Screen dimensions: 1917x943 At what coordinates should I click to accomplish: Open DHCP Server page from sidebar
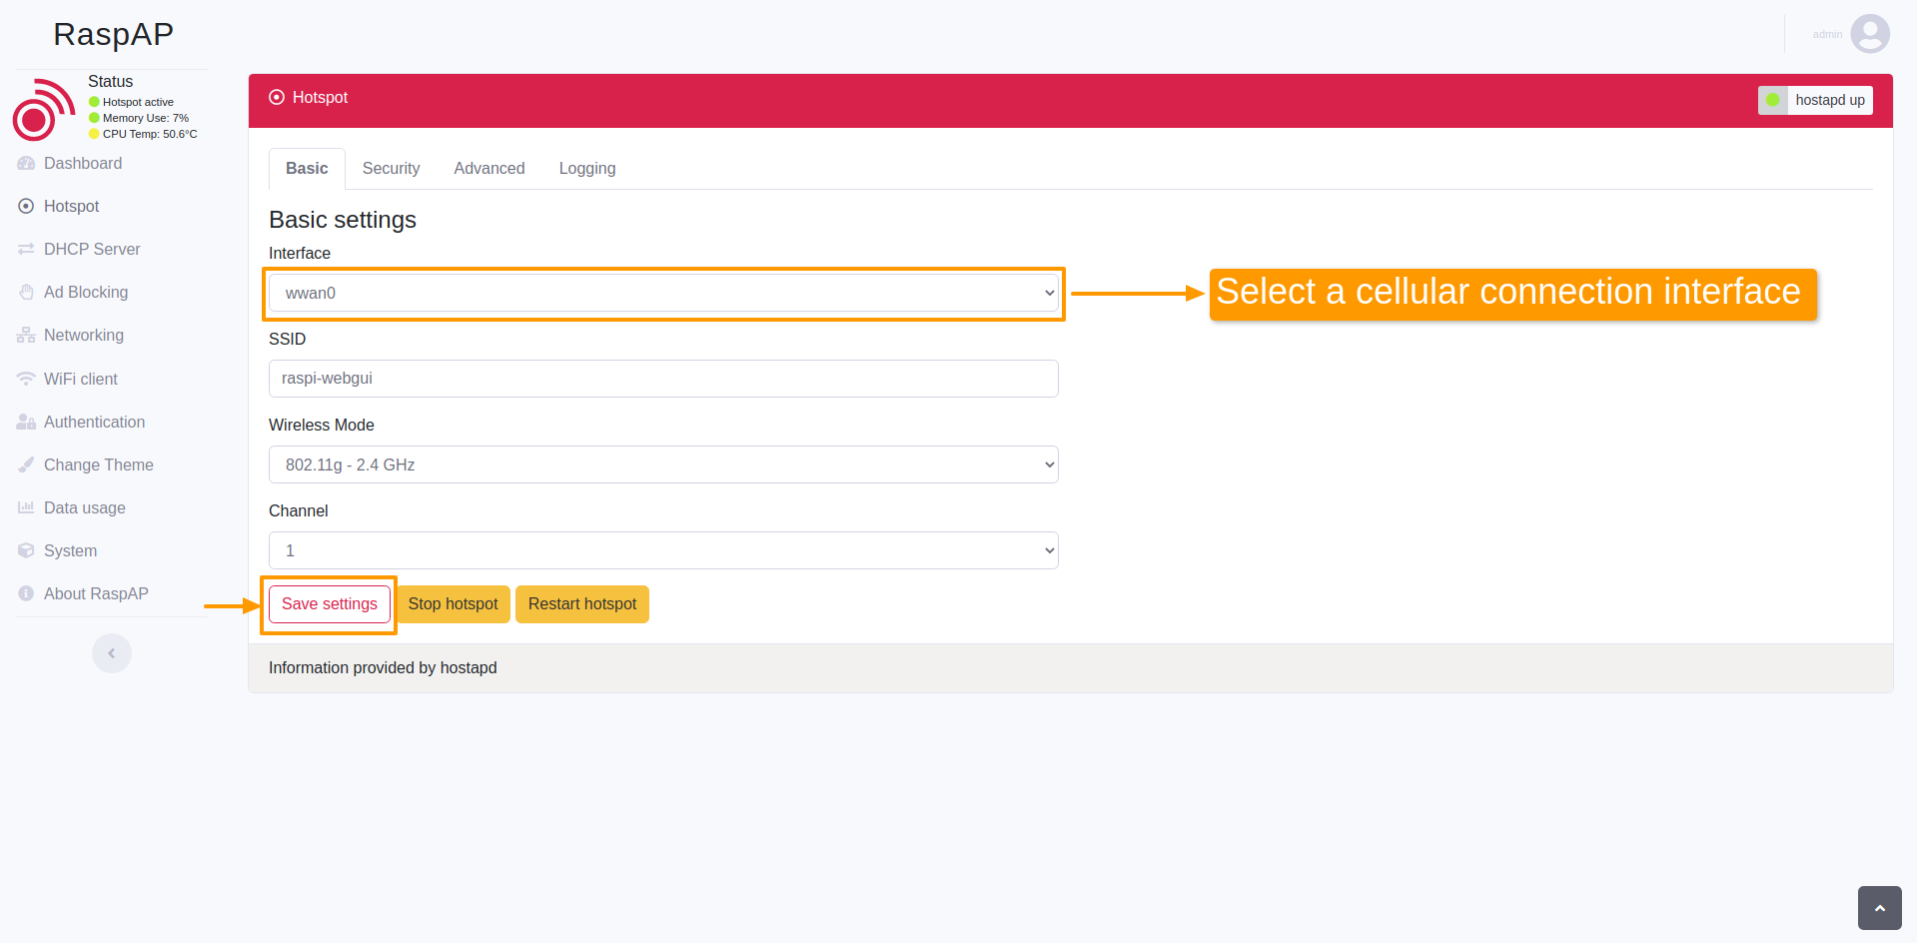pyautogui.click(x=92, y=249)
